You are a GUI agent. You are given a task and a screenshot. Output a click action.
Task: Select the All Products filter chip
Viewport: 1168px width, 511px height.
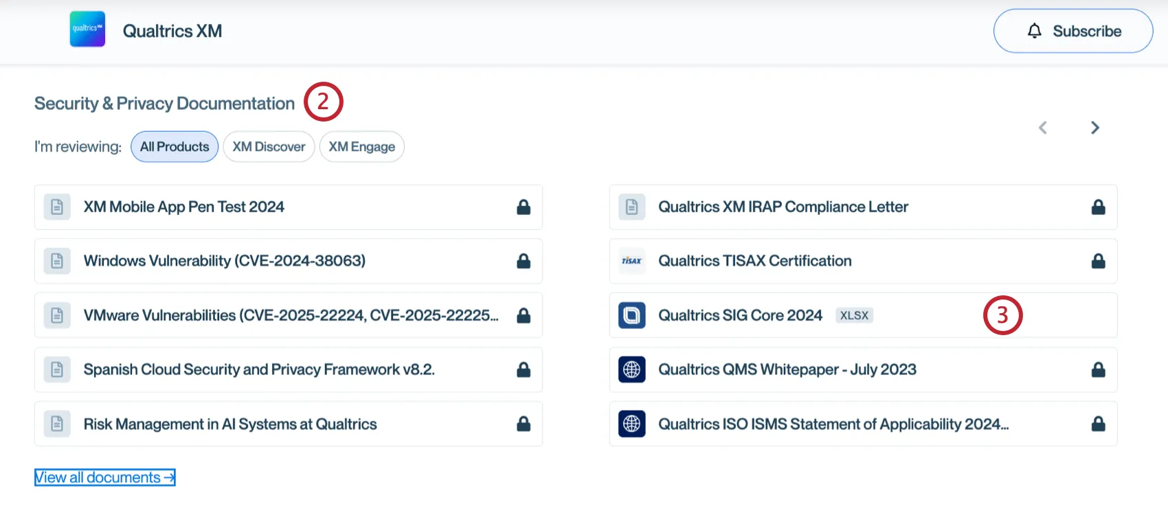click(x=175, y=147)
